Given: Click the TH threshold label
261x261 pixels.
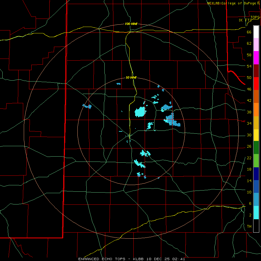Looking at the screenshot, I should click(249, 226).
